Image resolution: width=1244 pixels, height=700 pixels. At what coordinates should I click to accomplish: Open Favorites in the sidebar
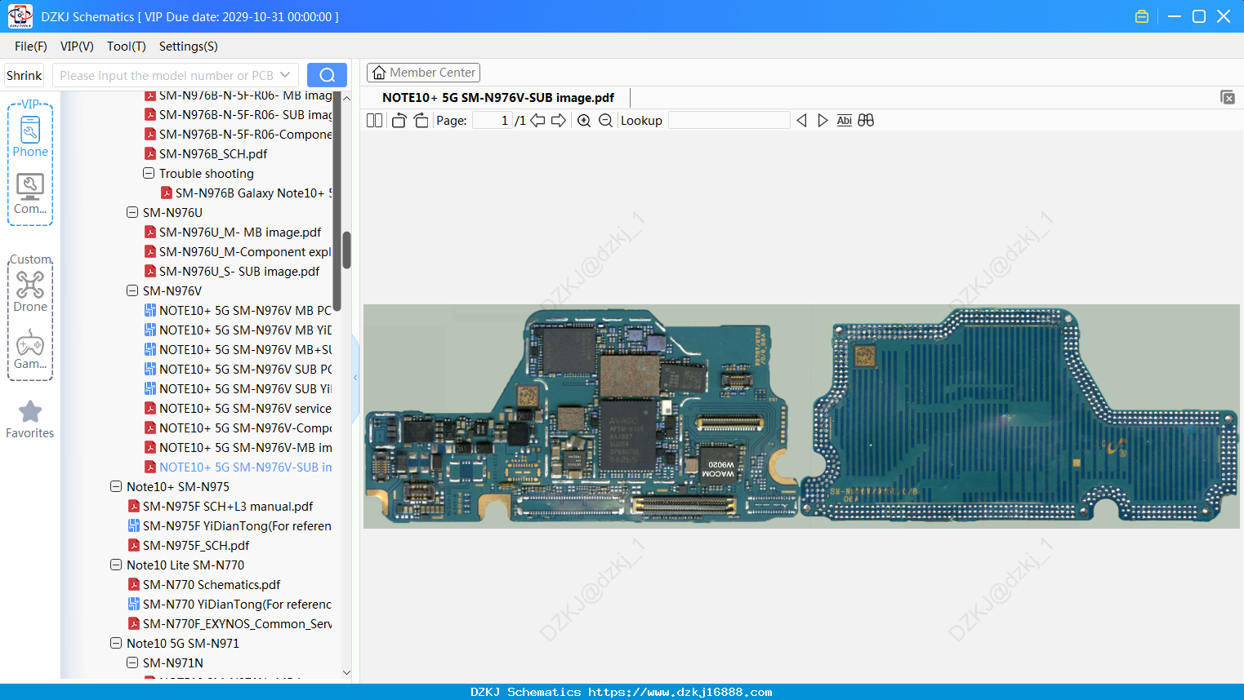[30, 419]
